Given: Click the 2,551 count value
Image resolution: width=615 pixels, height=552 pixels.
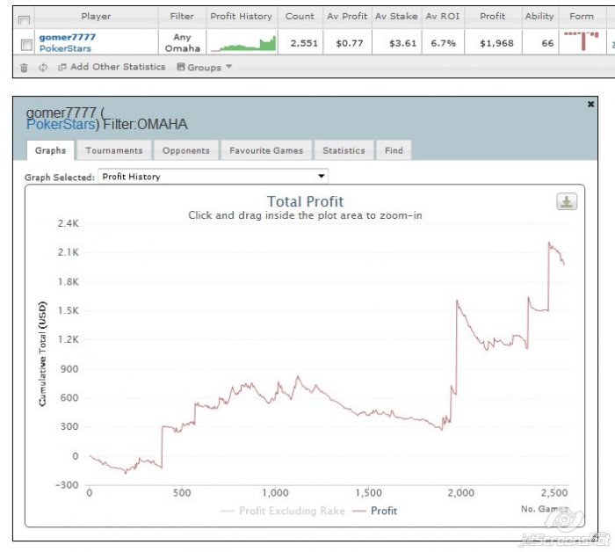Looking at the screenshot, I should point(304,43).
